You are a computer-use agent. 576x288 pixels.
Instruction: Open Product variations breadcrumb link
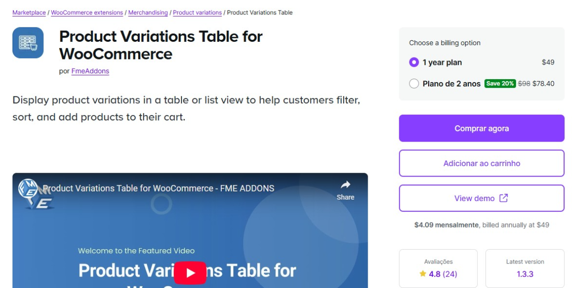tap(197, 12)
